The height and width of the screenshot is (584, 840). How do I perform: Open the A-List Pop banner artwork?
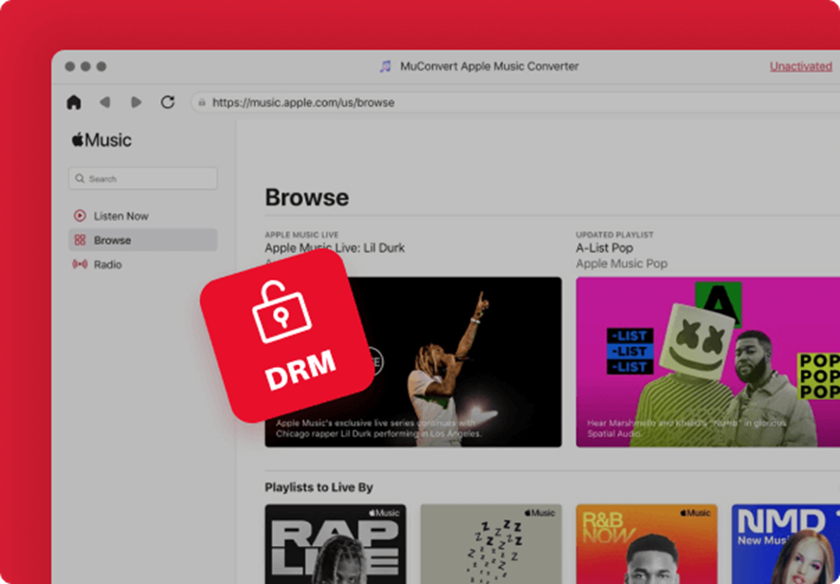[x=707, y=361]
